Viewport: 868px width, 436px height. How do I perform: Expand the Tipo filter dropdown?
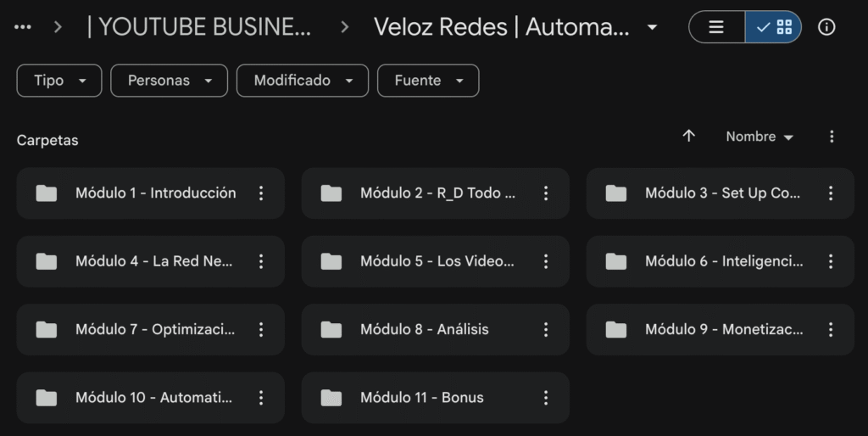59,81
